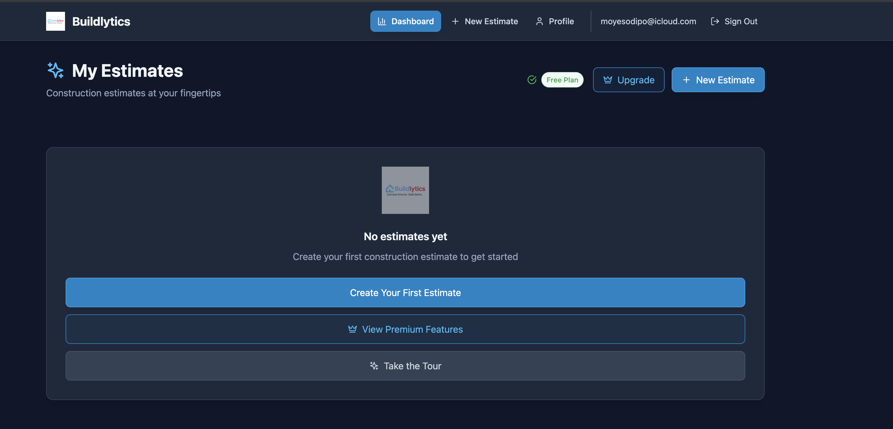893x429 pixels.
Task: Click the Buildlytics logo in header
Action: tap(56, 21)
